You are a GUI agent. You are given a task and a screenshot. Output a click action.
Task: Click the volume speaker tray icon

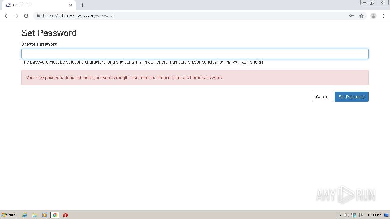346,215
